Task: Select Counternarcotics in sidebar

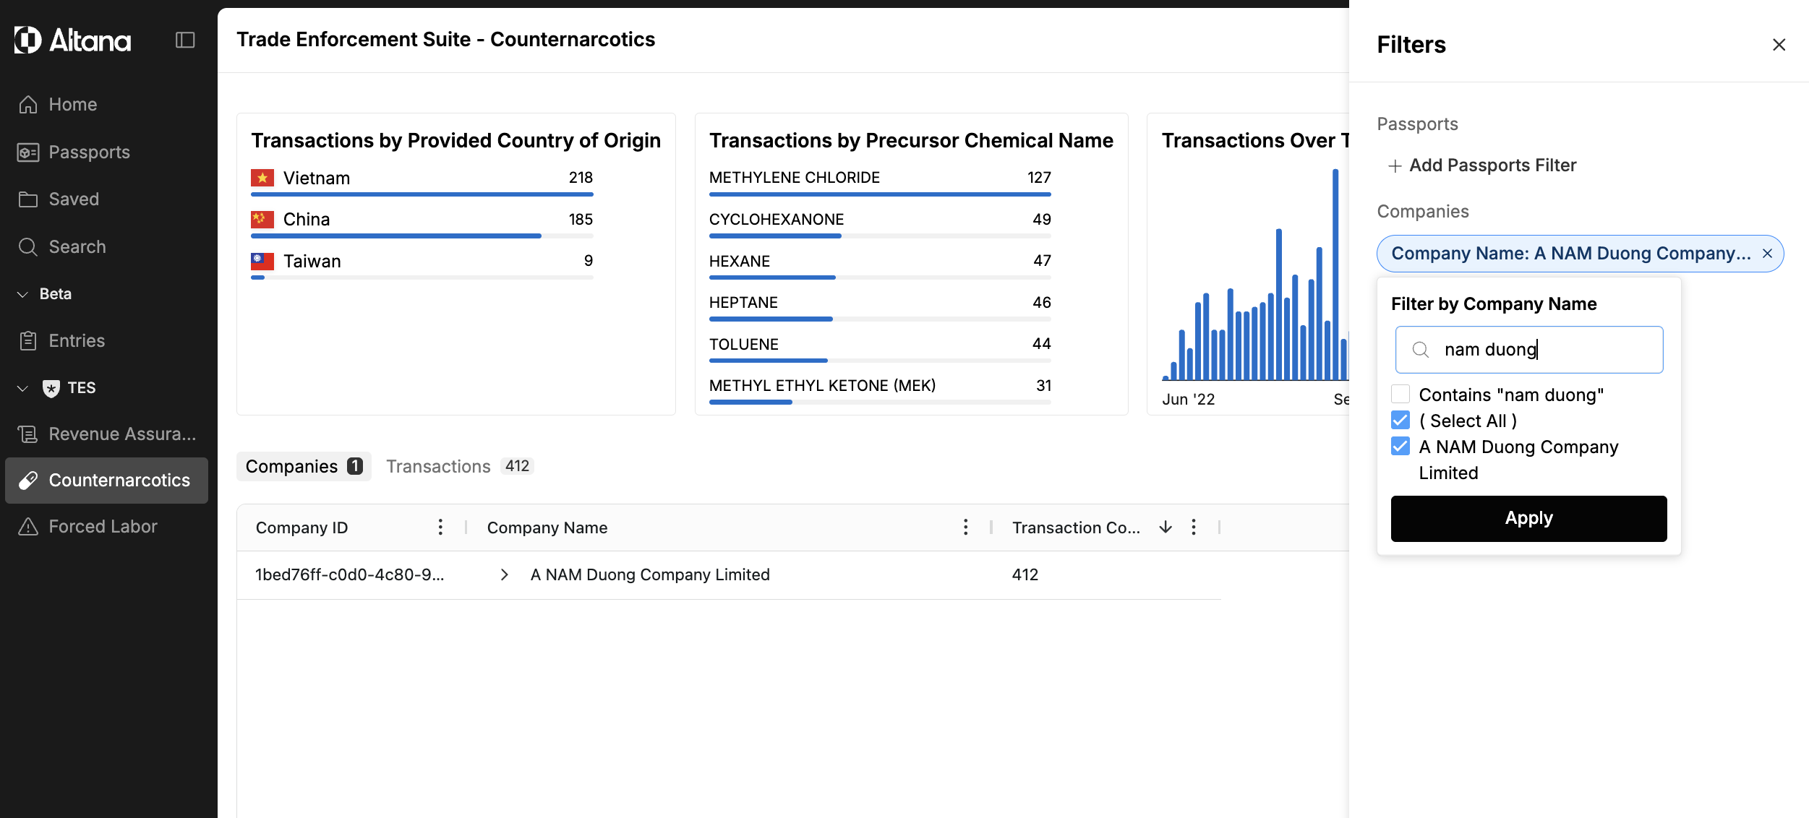Action: point(106,481)
